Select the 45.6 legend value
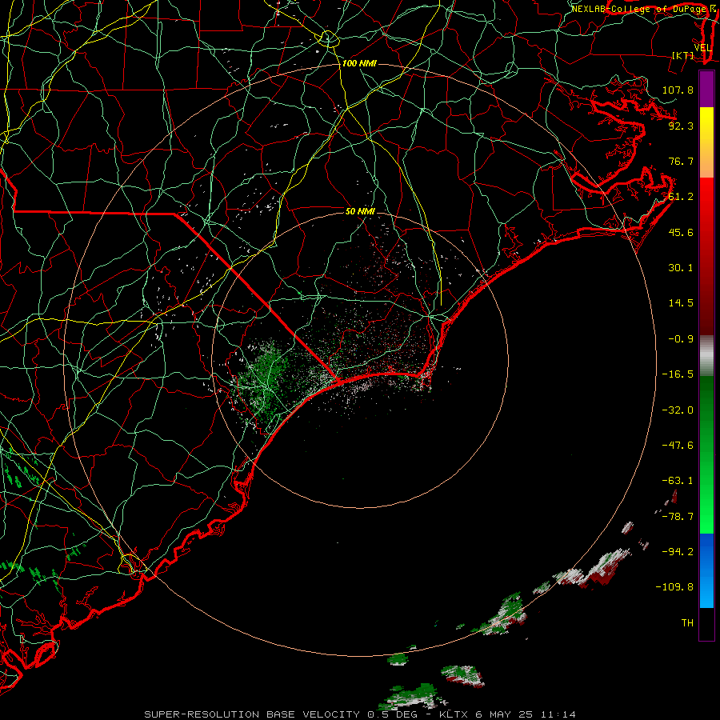 click(681, 232)
